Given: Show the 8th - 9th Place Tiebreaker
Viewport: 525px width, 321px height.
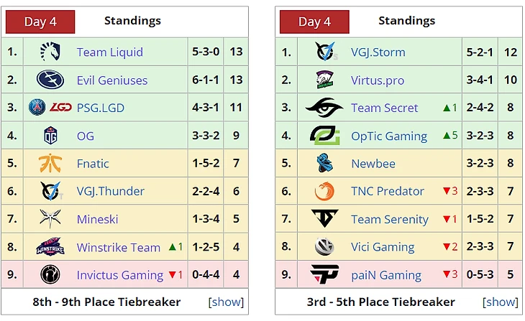Looking at the screenshot, I should [x=226, y=302].
